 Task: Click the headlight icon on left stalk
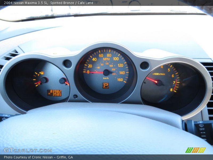(6, 116)
